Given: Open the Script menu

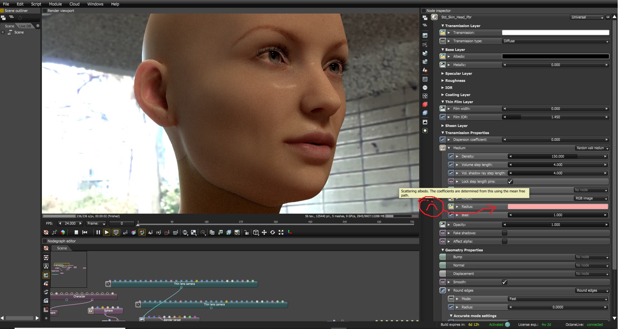Looking at the screenshot, I should (x=36, y=4).
